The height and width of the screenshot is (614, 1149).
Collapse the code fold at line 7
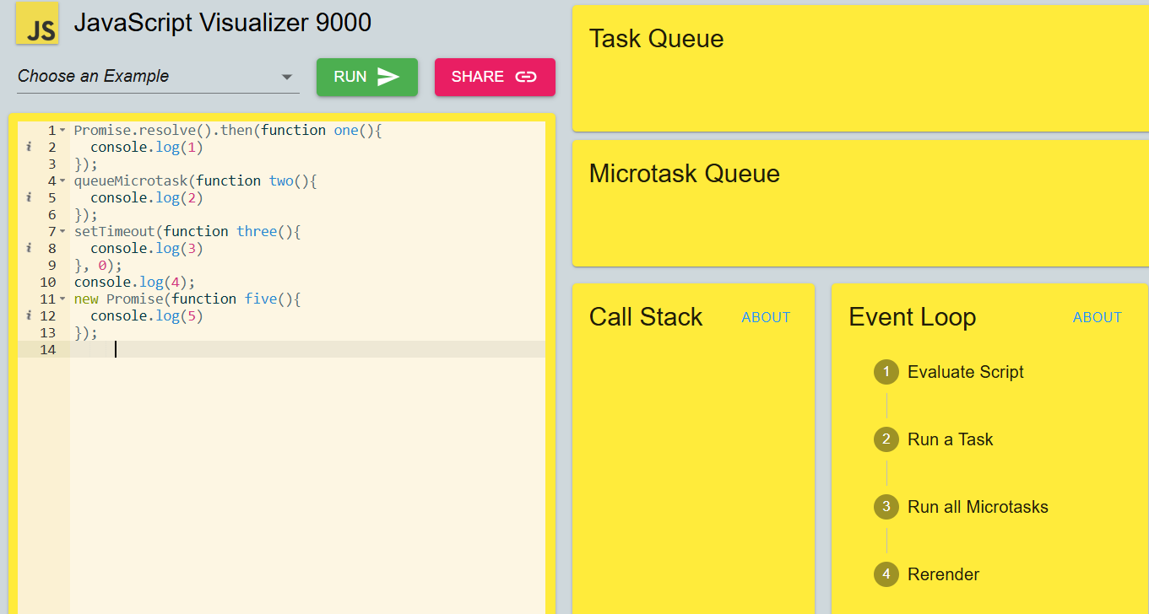(63, 232)
